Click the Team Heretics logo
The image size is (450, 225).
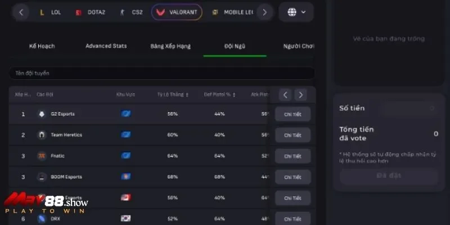coord(42,135)
